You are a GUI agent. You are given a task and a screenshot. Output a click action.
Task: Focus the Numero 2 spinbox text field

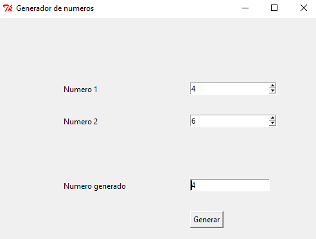click(x=229, y=120)
